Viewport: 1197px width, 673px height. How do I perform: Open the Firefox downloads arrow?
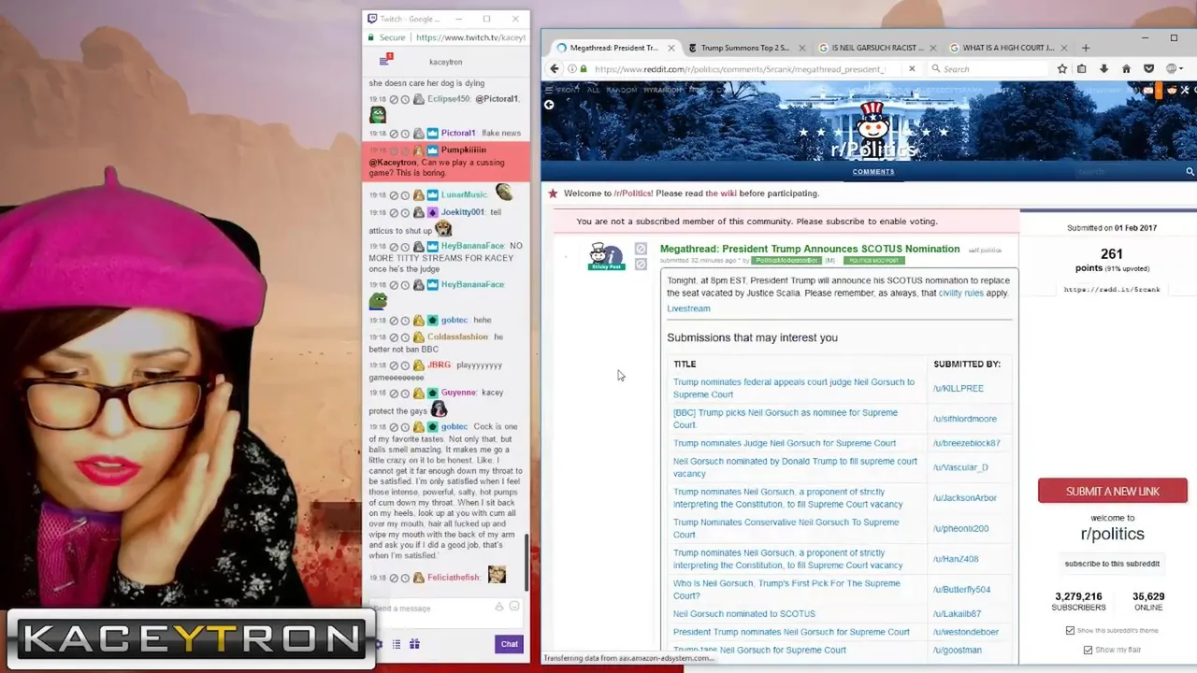click(x=1103, y=68)
